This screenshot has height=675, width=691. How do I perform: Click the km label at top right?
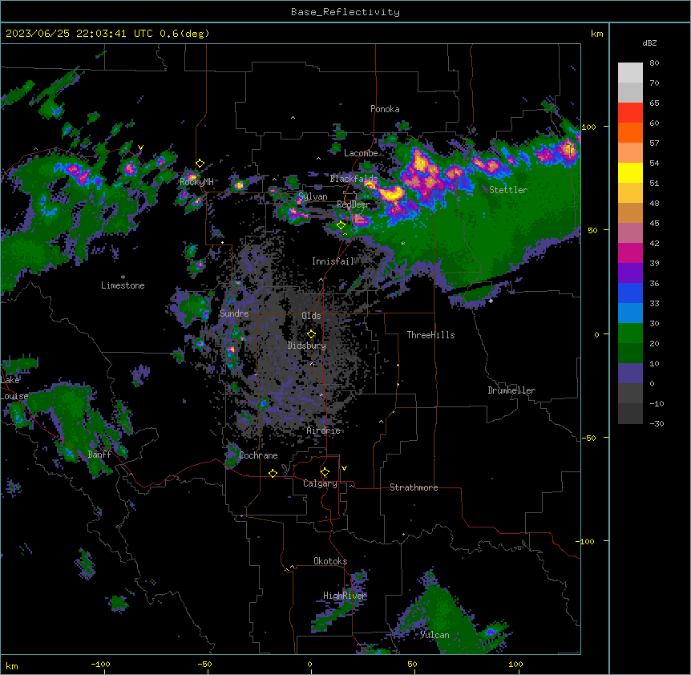click(x=597, y=34)
